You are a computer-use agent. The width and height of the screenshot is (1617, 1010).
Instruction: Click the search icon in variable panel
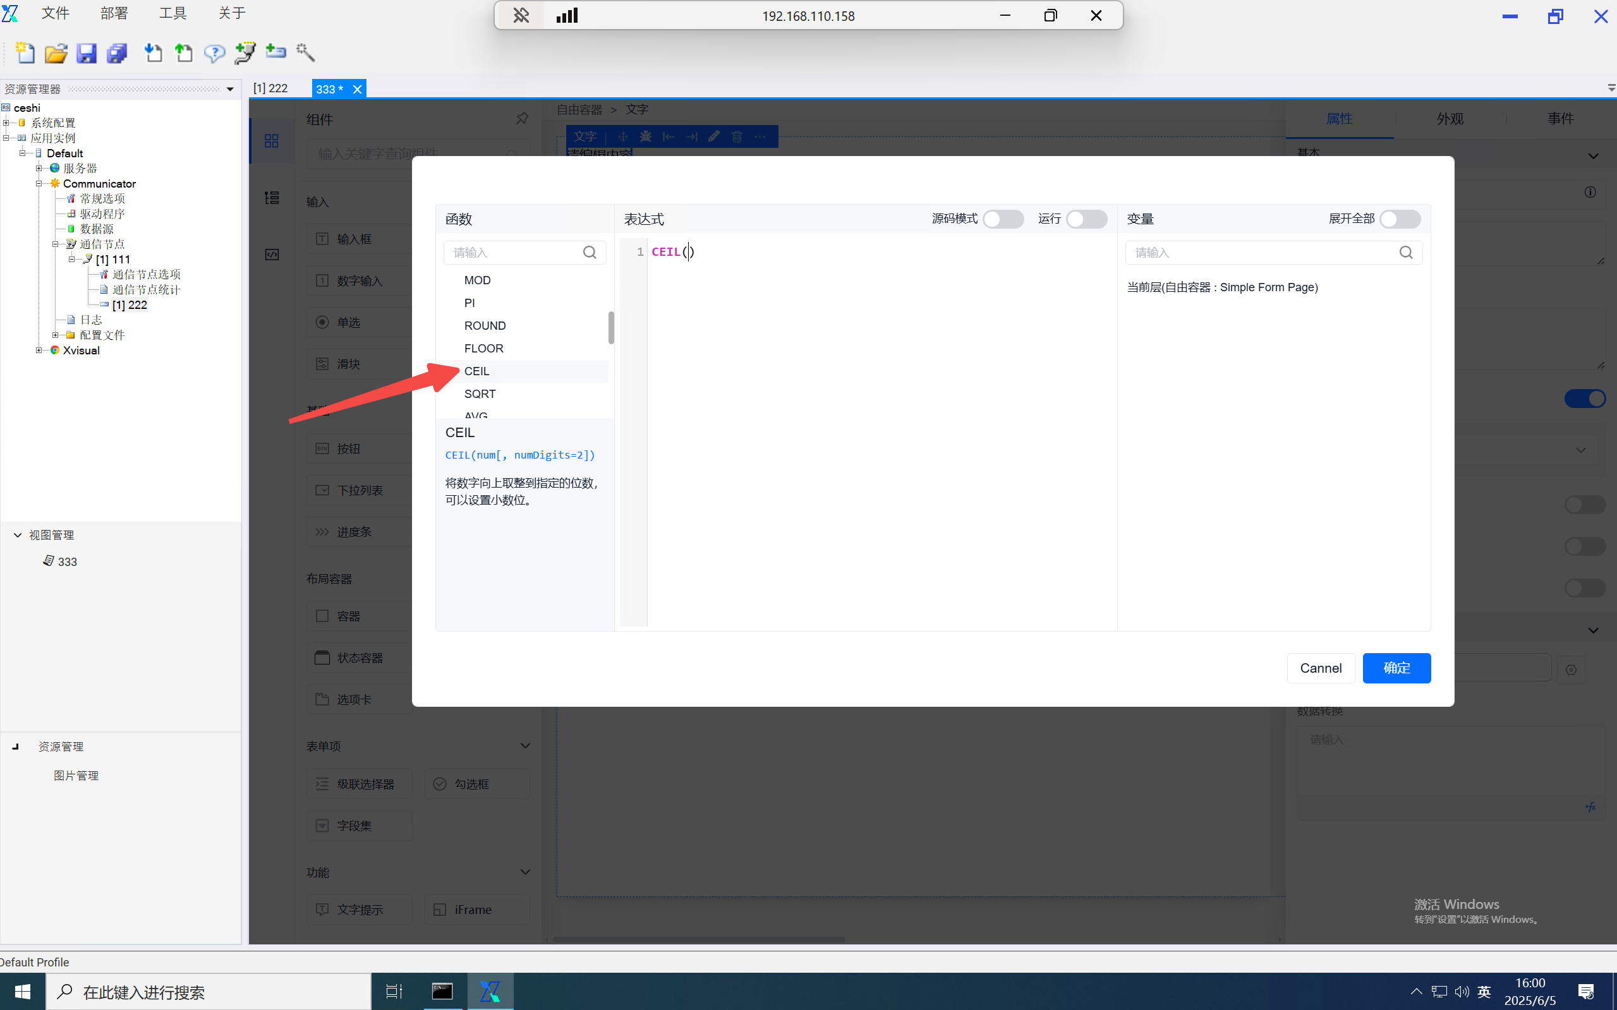click(1406, 253)
